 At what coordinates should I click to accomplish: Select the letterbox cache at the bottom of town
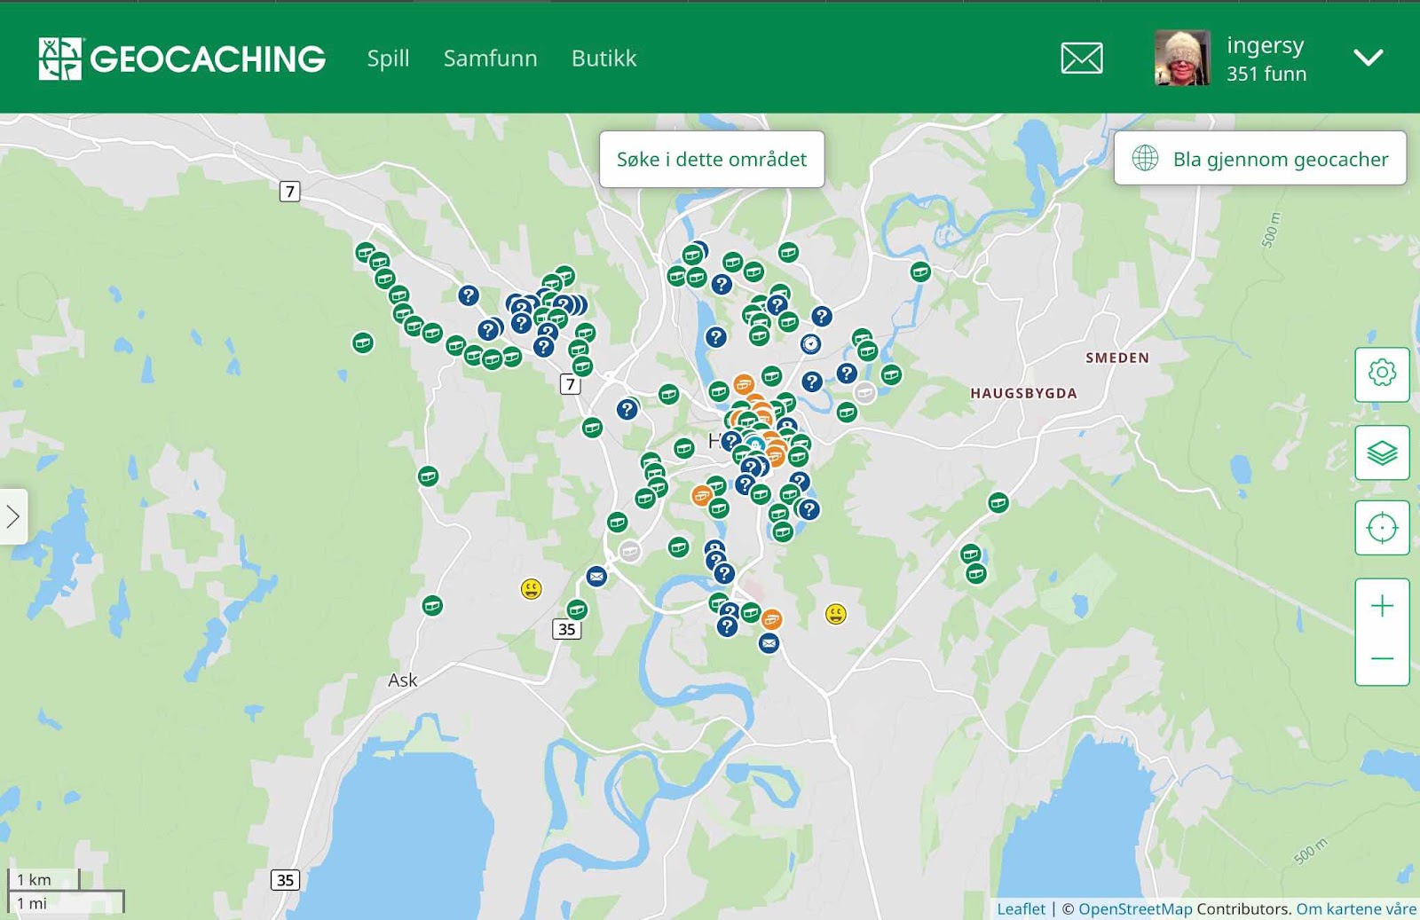click(x=769, y=643)
